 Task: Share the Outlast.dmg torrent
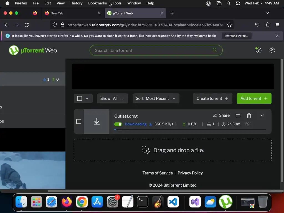221,116
